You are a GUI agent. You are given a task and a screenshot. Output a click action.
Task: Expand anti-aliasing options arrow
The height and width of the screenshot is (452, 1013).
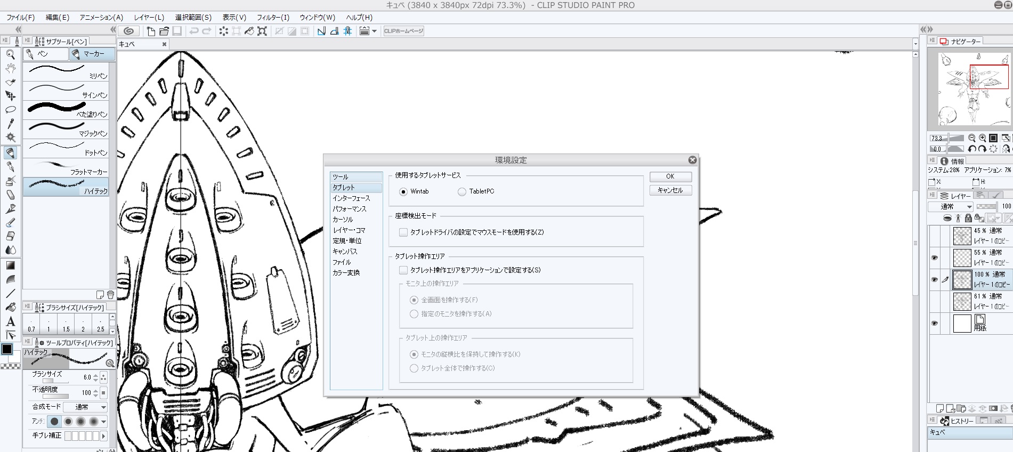pyautogui.click(x=104, y=422)
